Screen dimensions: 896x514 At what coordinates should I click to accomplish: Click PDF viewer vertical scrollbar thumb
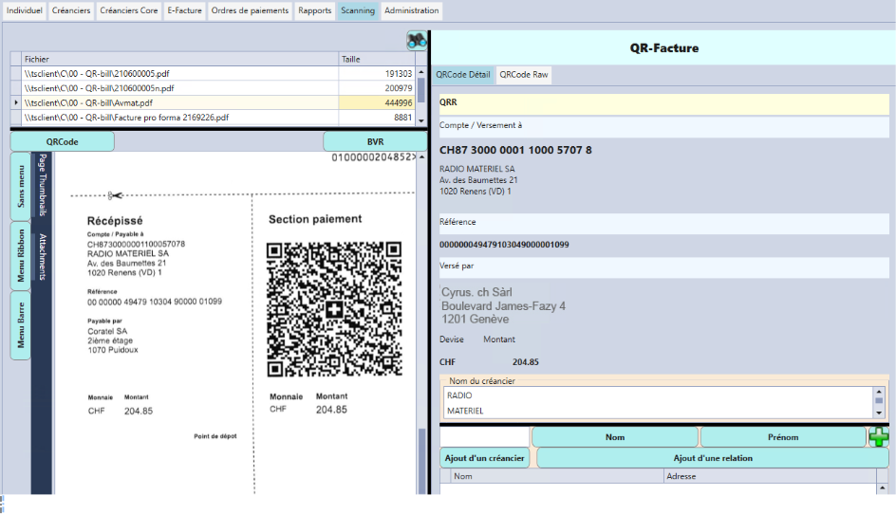click(422, 460)
